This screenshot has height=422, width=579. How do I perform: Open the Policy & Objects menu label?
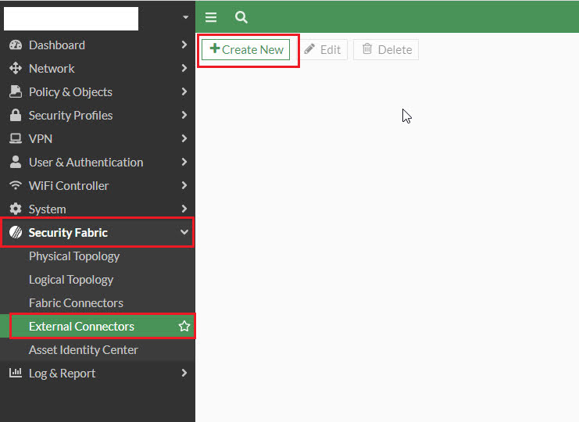tap(70, 92)
